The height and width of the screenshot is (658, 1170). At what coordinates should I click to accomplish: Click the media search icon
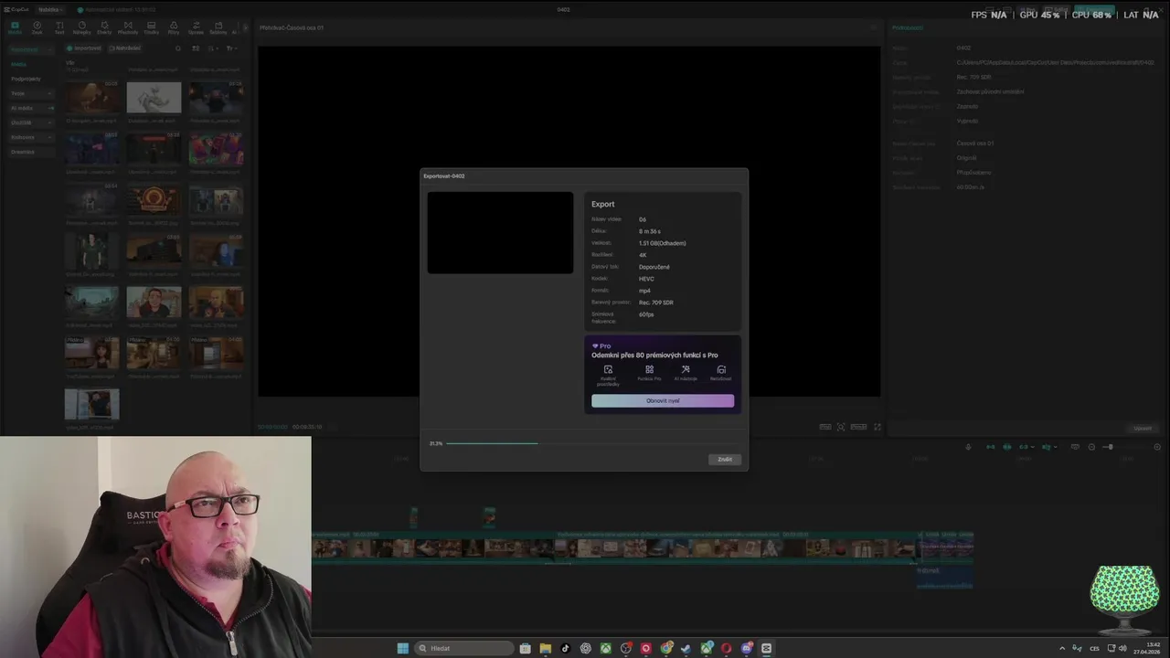[x=178, y=48]
